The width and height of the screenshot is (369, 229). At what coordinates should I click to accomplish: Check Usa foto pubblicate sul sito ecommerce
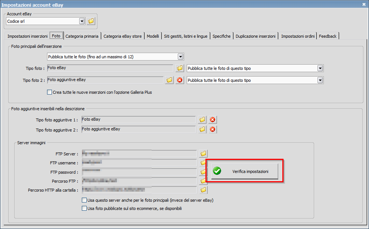tap(84, 208)
